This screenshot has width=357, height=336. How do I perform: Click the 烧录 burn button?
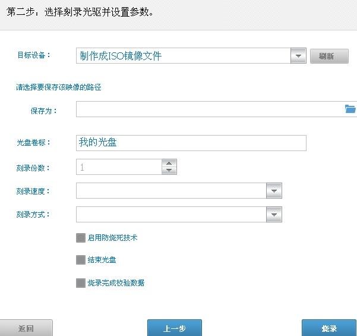[329, 328]
